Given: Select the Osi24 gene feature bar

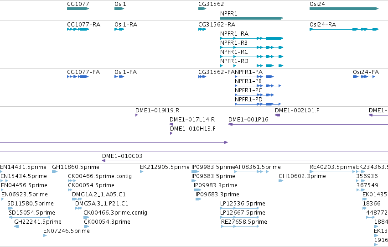Looking at the screenshot, I should pos(344,9).
